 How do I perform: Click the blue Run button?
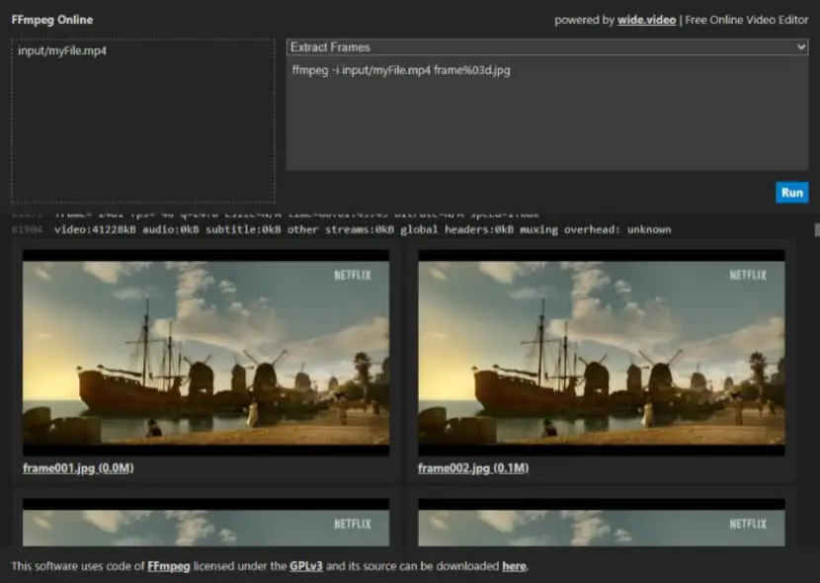(791, 193)
